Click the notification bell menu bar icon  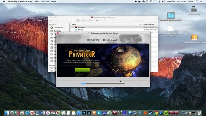[x=136, y=1]
